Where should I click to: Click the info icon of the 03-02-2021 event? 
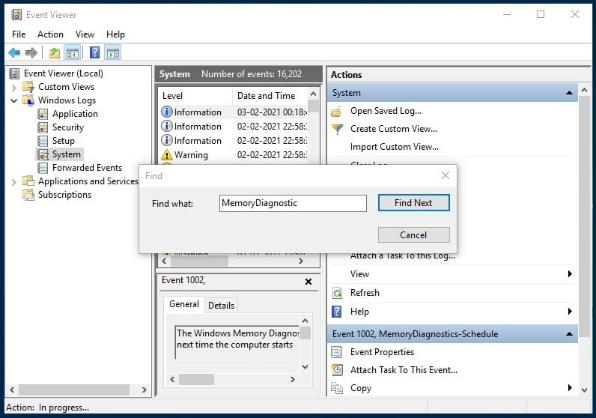[166, 112]
